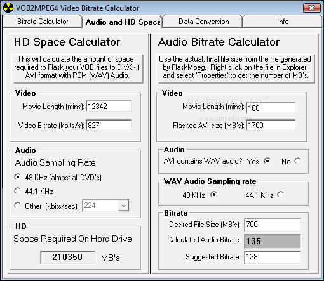Click the Audio Bitrate Calculator heading
Screen dimensions: 324x281
point(219,42)
